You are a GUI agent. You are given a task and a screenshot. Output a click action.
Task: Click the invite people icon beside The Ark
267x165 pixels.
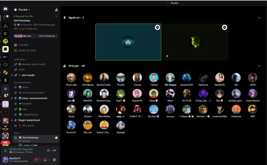[x=57, y=10]
